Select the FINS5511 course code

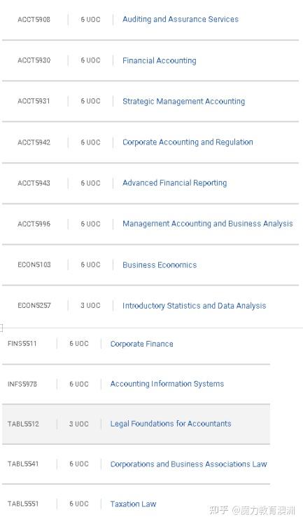(22, 344)
